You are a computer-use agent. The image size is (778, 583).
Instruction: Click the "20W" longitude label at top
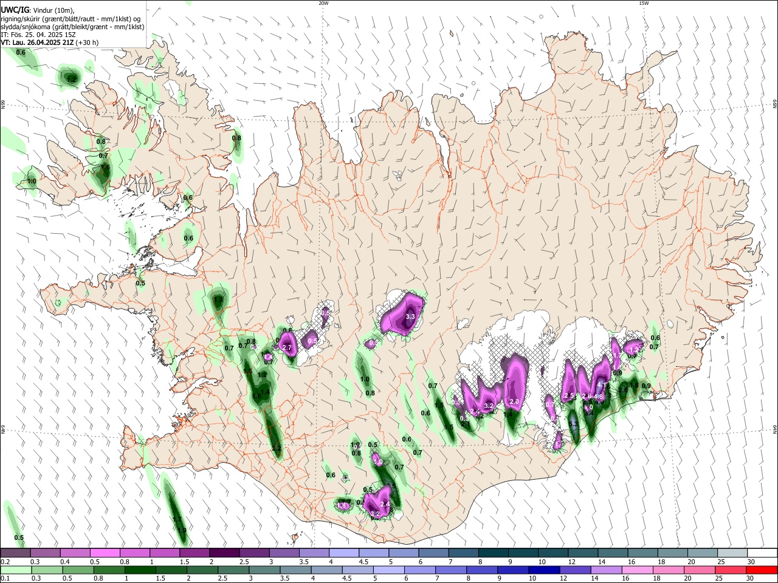tap(323, 3)
